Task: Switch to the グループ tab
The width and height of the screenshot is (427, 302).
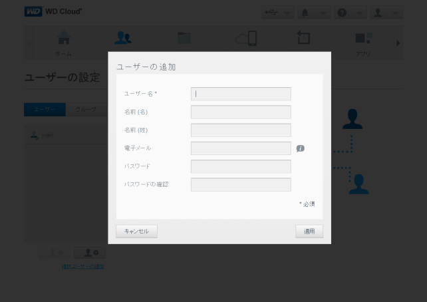Action: [x=86, y=110]
